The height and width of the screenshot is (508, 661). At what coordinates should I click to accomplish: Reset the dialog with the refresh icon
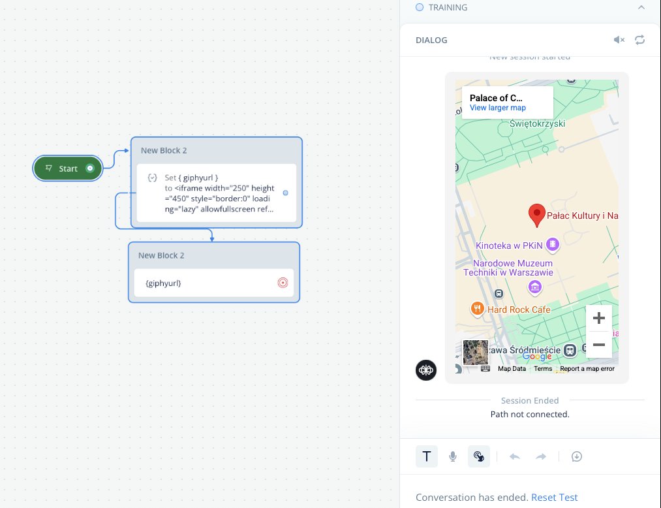click(640, 40)
